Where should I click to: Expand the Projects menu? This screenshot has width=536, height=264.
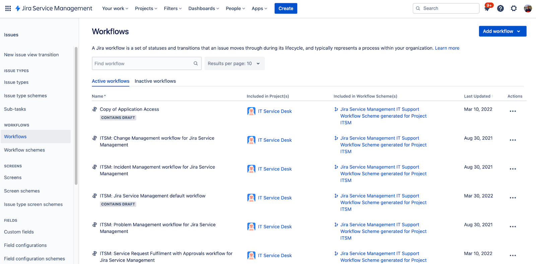146,8
